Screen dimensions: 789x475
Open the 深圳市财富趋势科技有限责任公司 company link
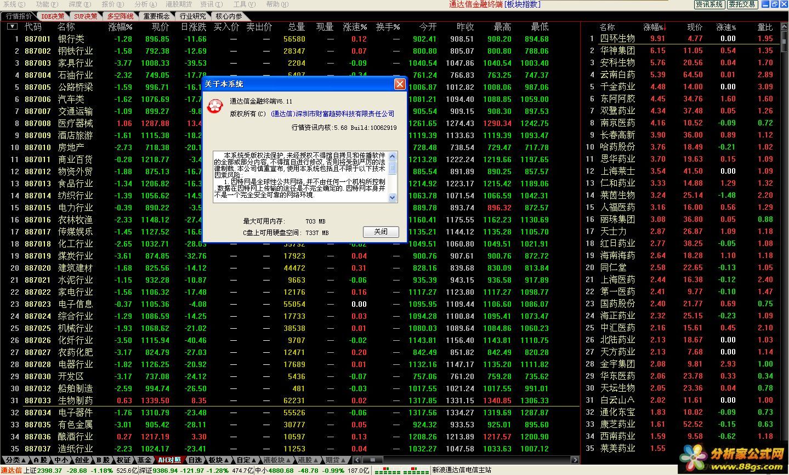point(345,114)
